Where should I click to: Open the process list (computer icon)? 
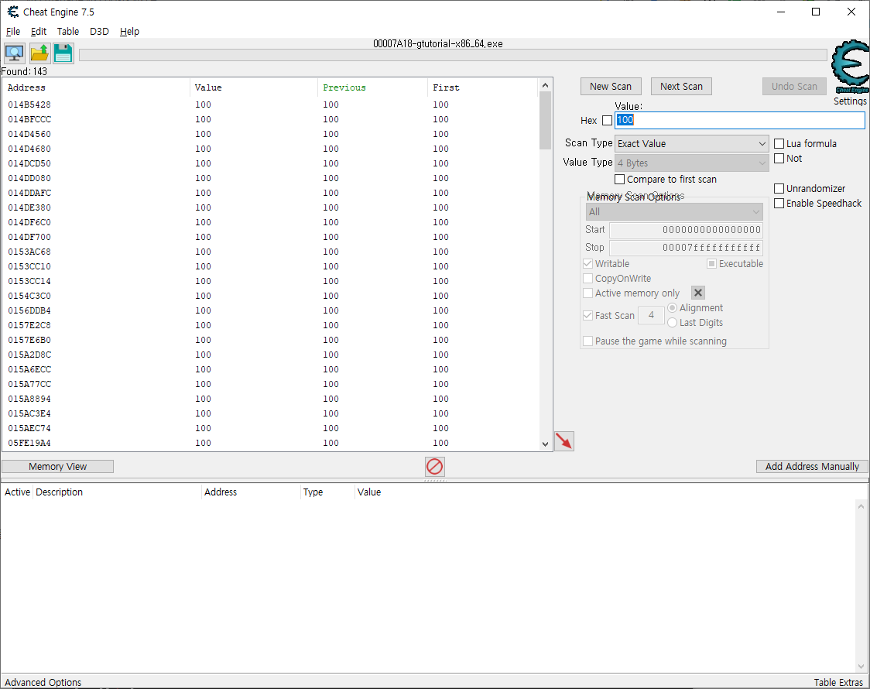[x=15, y=53]
